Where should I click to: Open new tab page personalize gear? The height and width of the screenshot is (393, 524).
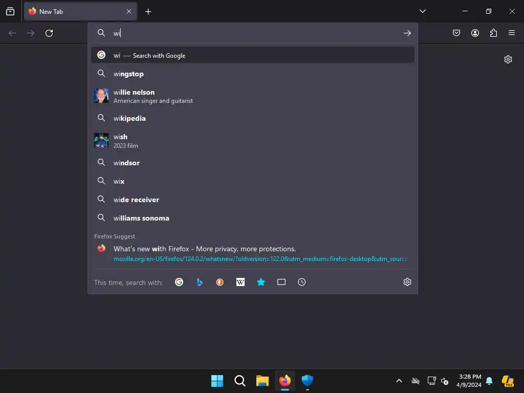point(508,59)
